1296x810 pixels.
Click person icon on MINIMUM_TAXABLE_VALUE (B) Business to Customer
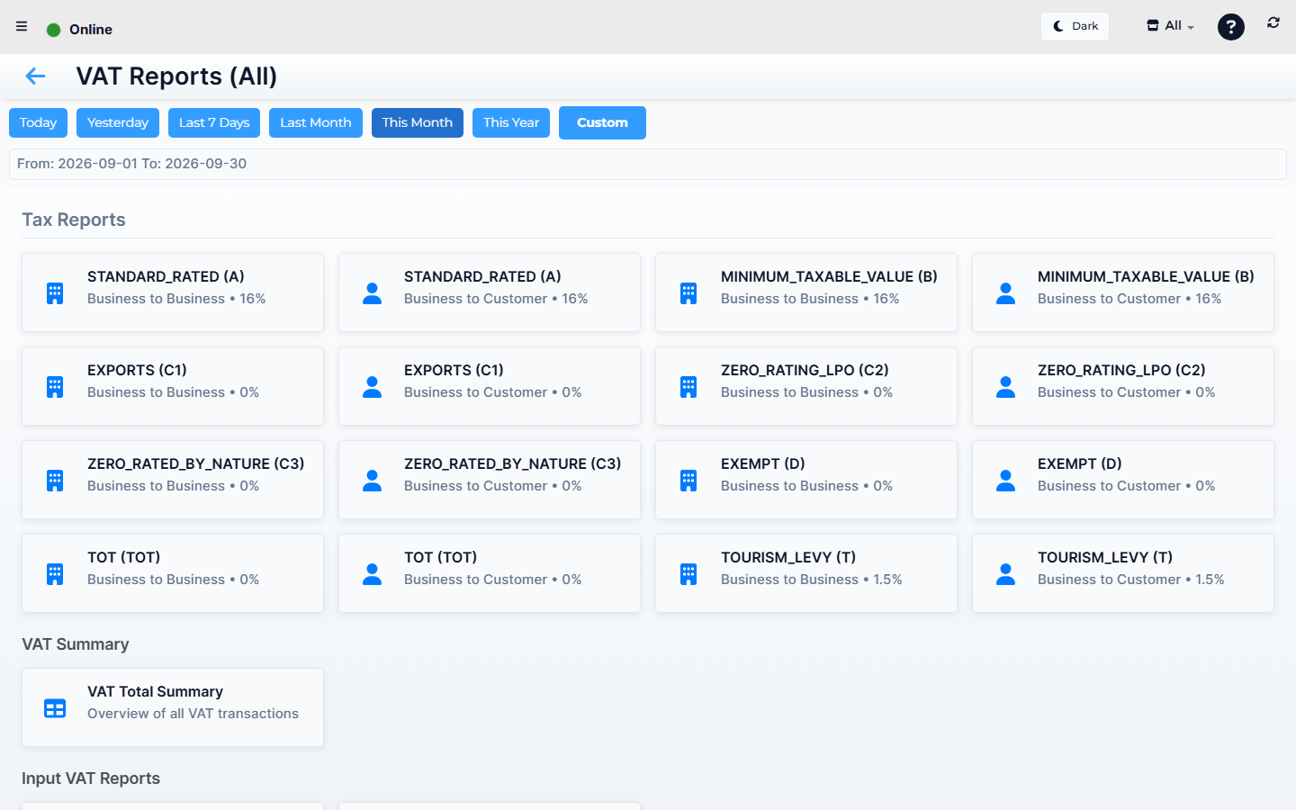coord(1005,293)
